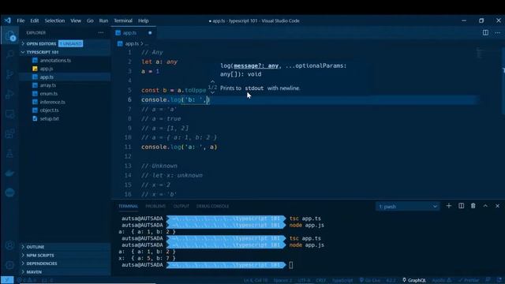505x284 pixels.
Task: Expand the NPM Scripts section
Action: pos(65,256)
